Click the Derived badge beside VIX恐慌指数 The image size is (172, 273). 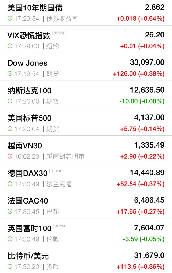pos(59,33)
